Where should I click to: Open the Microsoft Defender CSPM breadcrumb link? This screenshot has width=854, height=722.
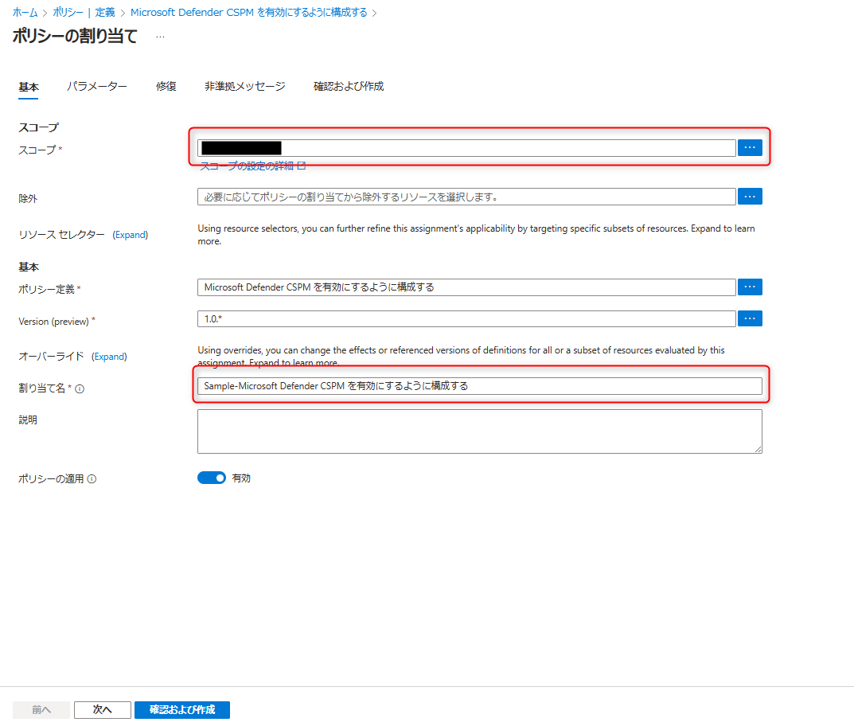(x=249, y=12)
